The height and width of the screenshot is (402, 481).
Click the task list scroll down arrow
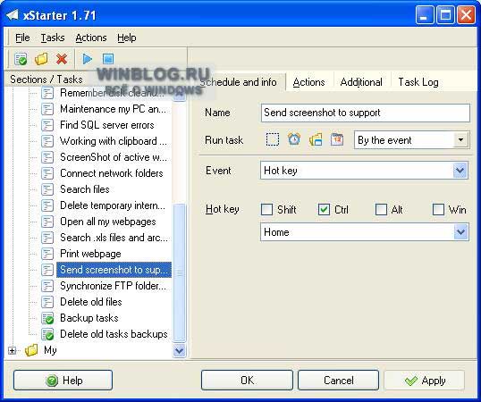click(179, 350)
